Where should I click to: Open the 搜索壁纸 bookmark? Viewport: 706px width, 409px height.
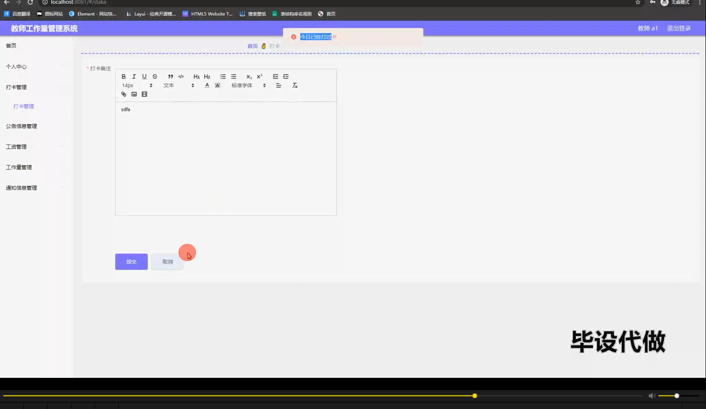[x=253, y=14]
